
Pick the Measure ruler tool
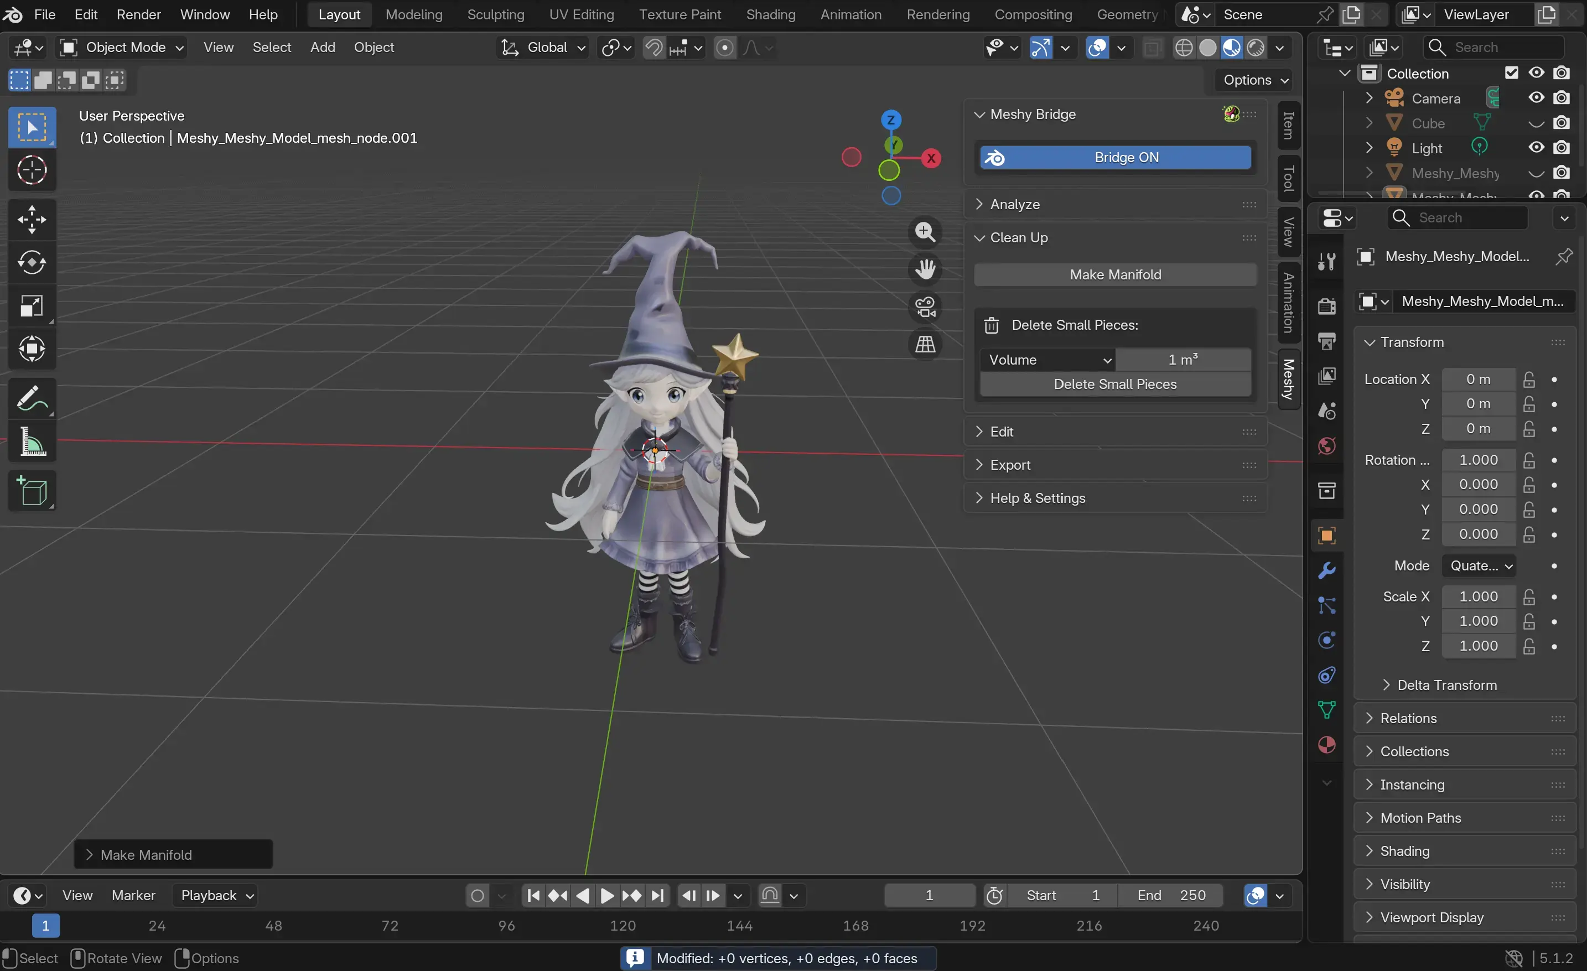pos(32,442)
